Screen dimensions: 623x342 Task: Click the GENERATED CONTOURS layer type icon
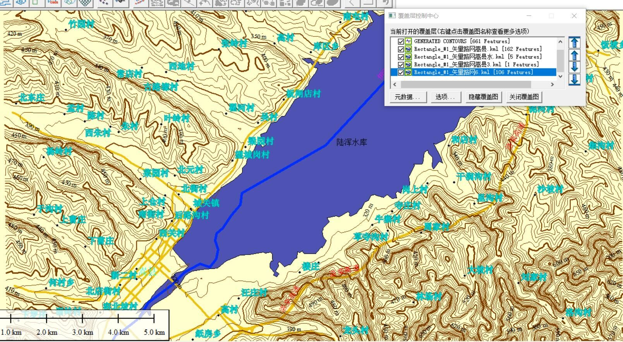(408, 41)
